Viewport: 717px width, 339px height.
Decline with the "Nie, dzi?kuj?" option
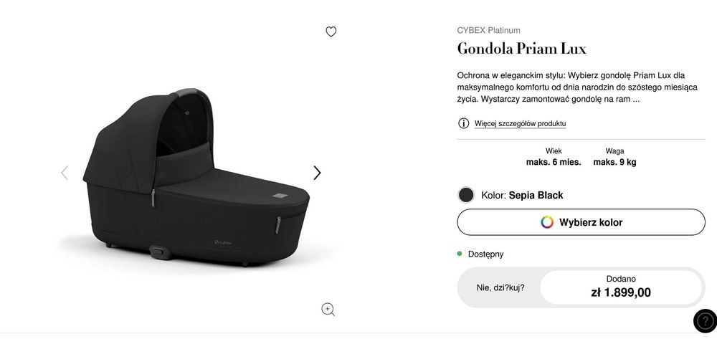(x=500, y=287)
